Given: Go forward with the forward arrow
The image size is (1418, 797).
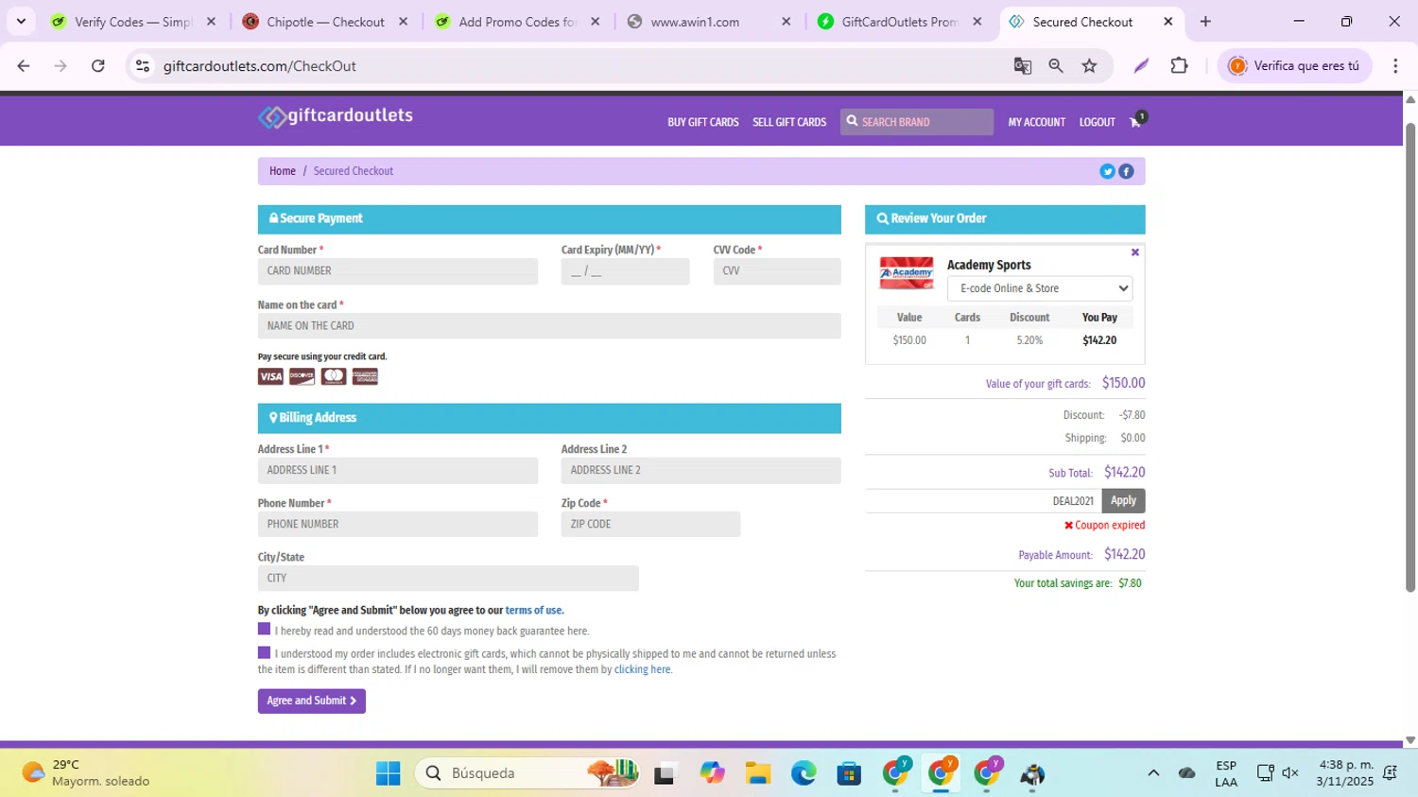Looking at the screenshot, I should [61, 65].
